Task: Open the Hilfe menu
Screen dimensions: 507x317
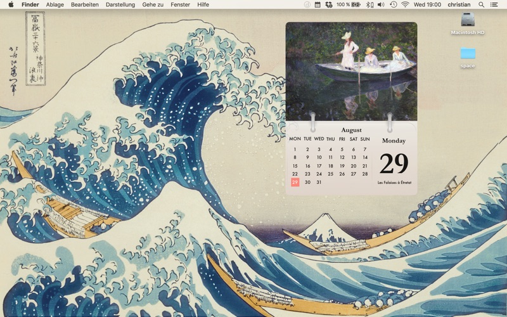Action: click(x=203, y=4)
